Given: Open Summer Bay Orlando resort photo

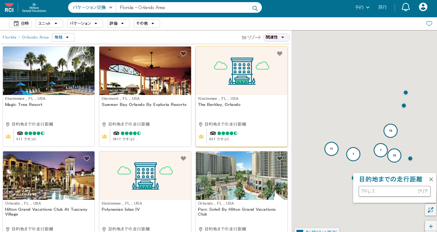Looking at the screenshot, I should click(145, 71).
